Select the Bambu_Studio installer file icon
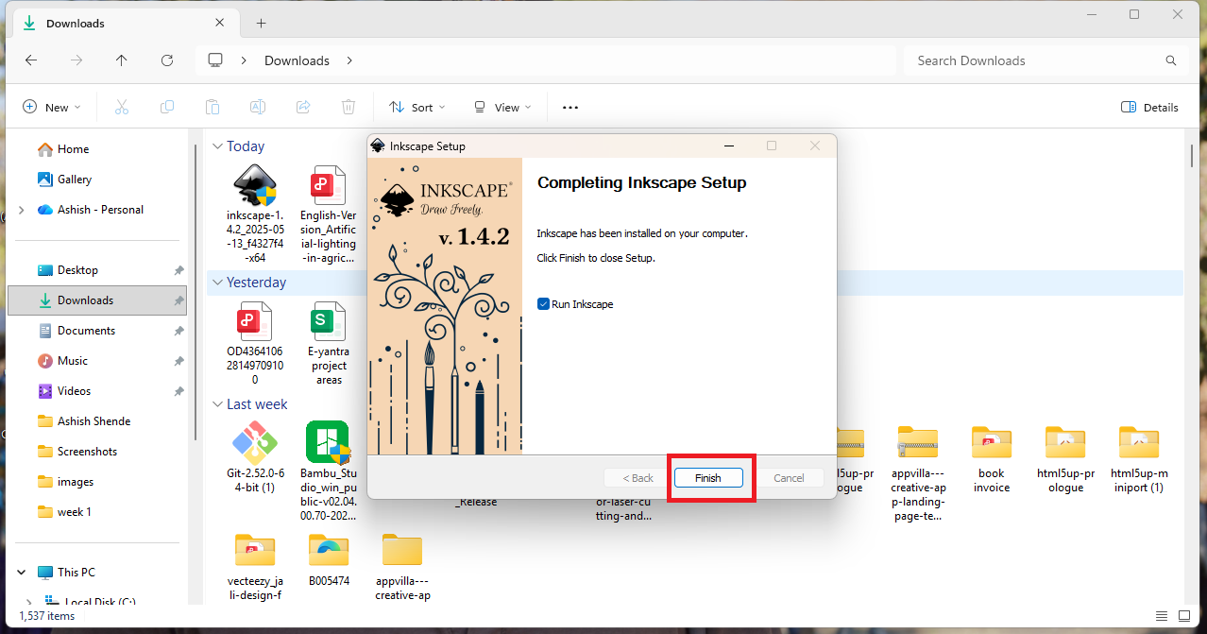This screenshot has height=634, width=1207. 328,442
